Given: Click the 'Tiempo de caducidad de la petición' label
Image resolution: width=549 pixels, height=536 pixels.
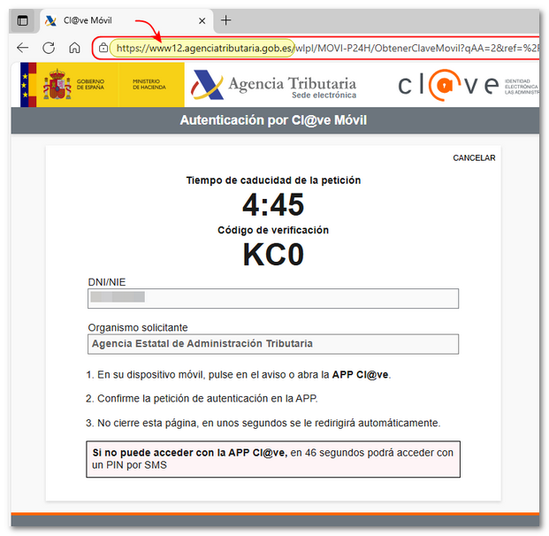Looking at the screenshot, I should 273,180.
